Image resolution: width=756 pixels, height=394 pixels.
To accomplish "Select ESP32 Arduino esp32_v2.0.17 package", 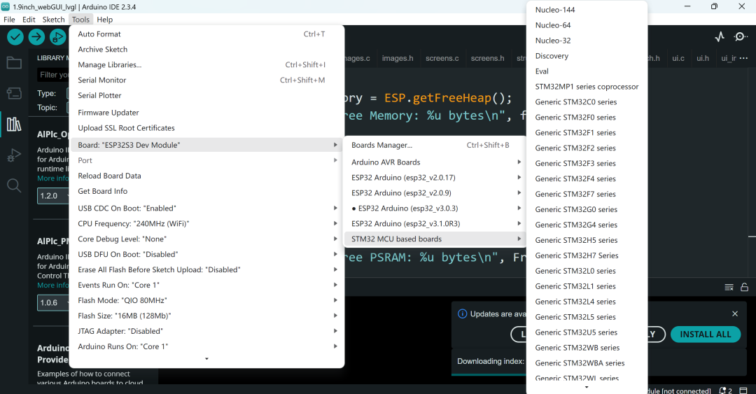I will pyautogui.click(x=435, y=178).
